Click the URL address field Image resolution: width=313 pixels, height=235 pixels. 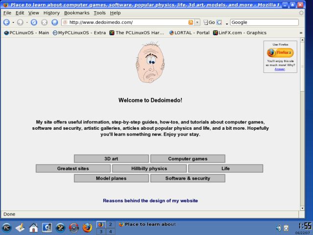[128, 23]
